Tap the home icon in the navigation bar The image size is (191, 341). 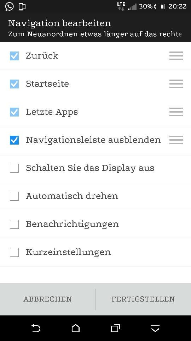pyautogui.click(x=76, y=328)
